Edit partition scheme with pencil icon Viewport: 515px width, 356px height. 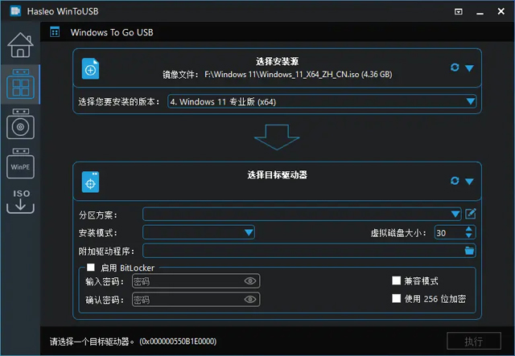[471, 214]
